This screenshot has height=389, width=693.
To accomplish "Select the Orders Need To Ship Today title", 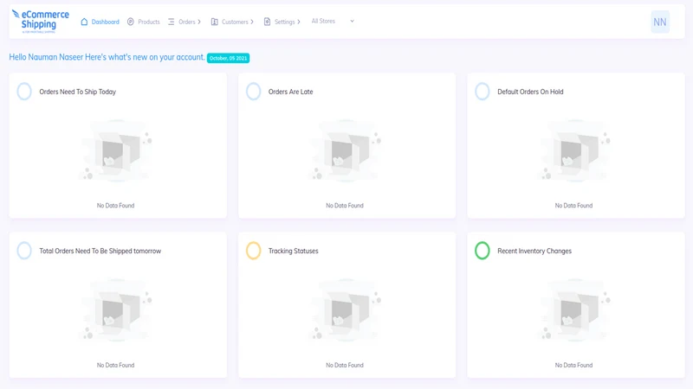I will [77, 92].
